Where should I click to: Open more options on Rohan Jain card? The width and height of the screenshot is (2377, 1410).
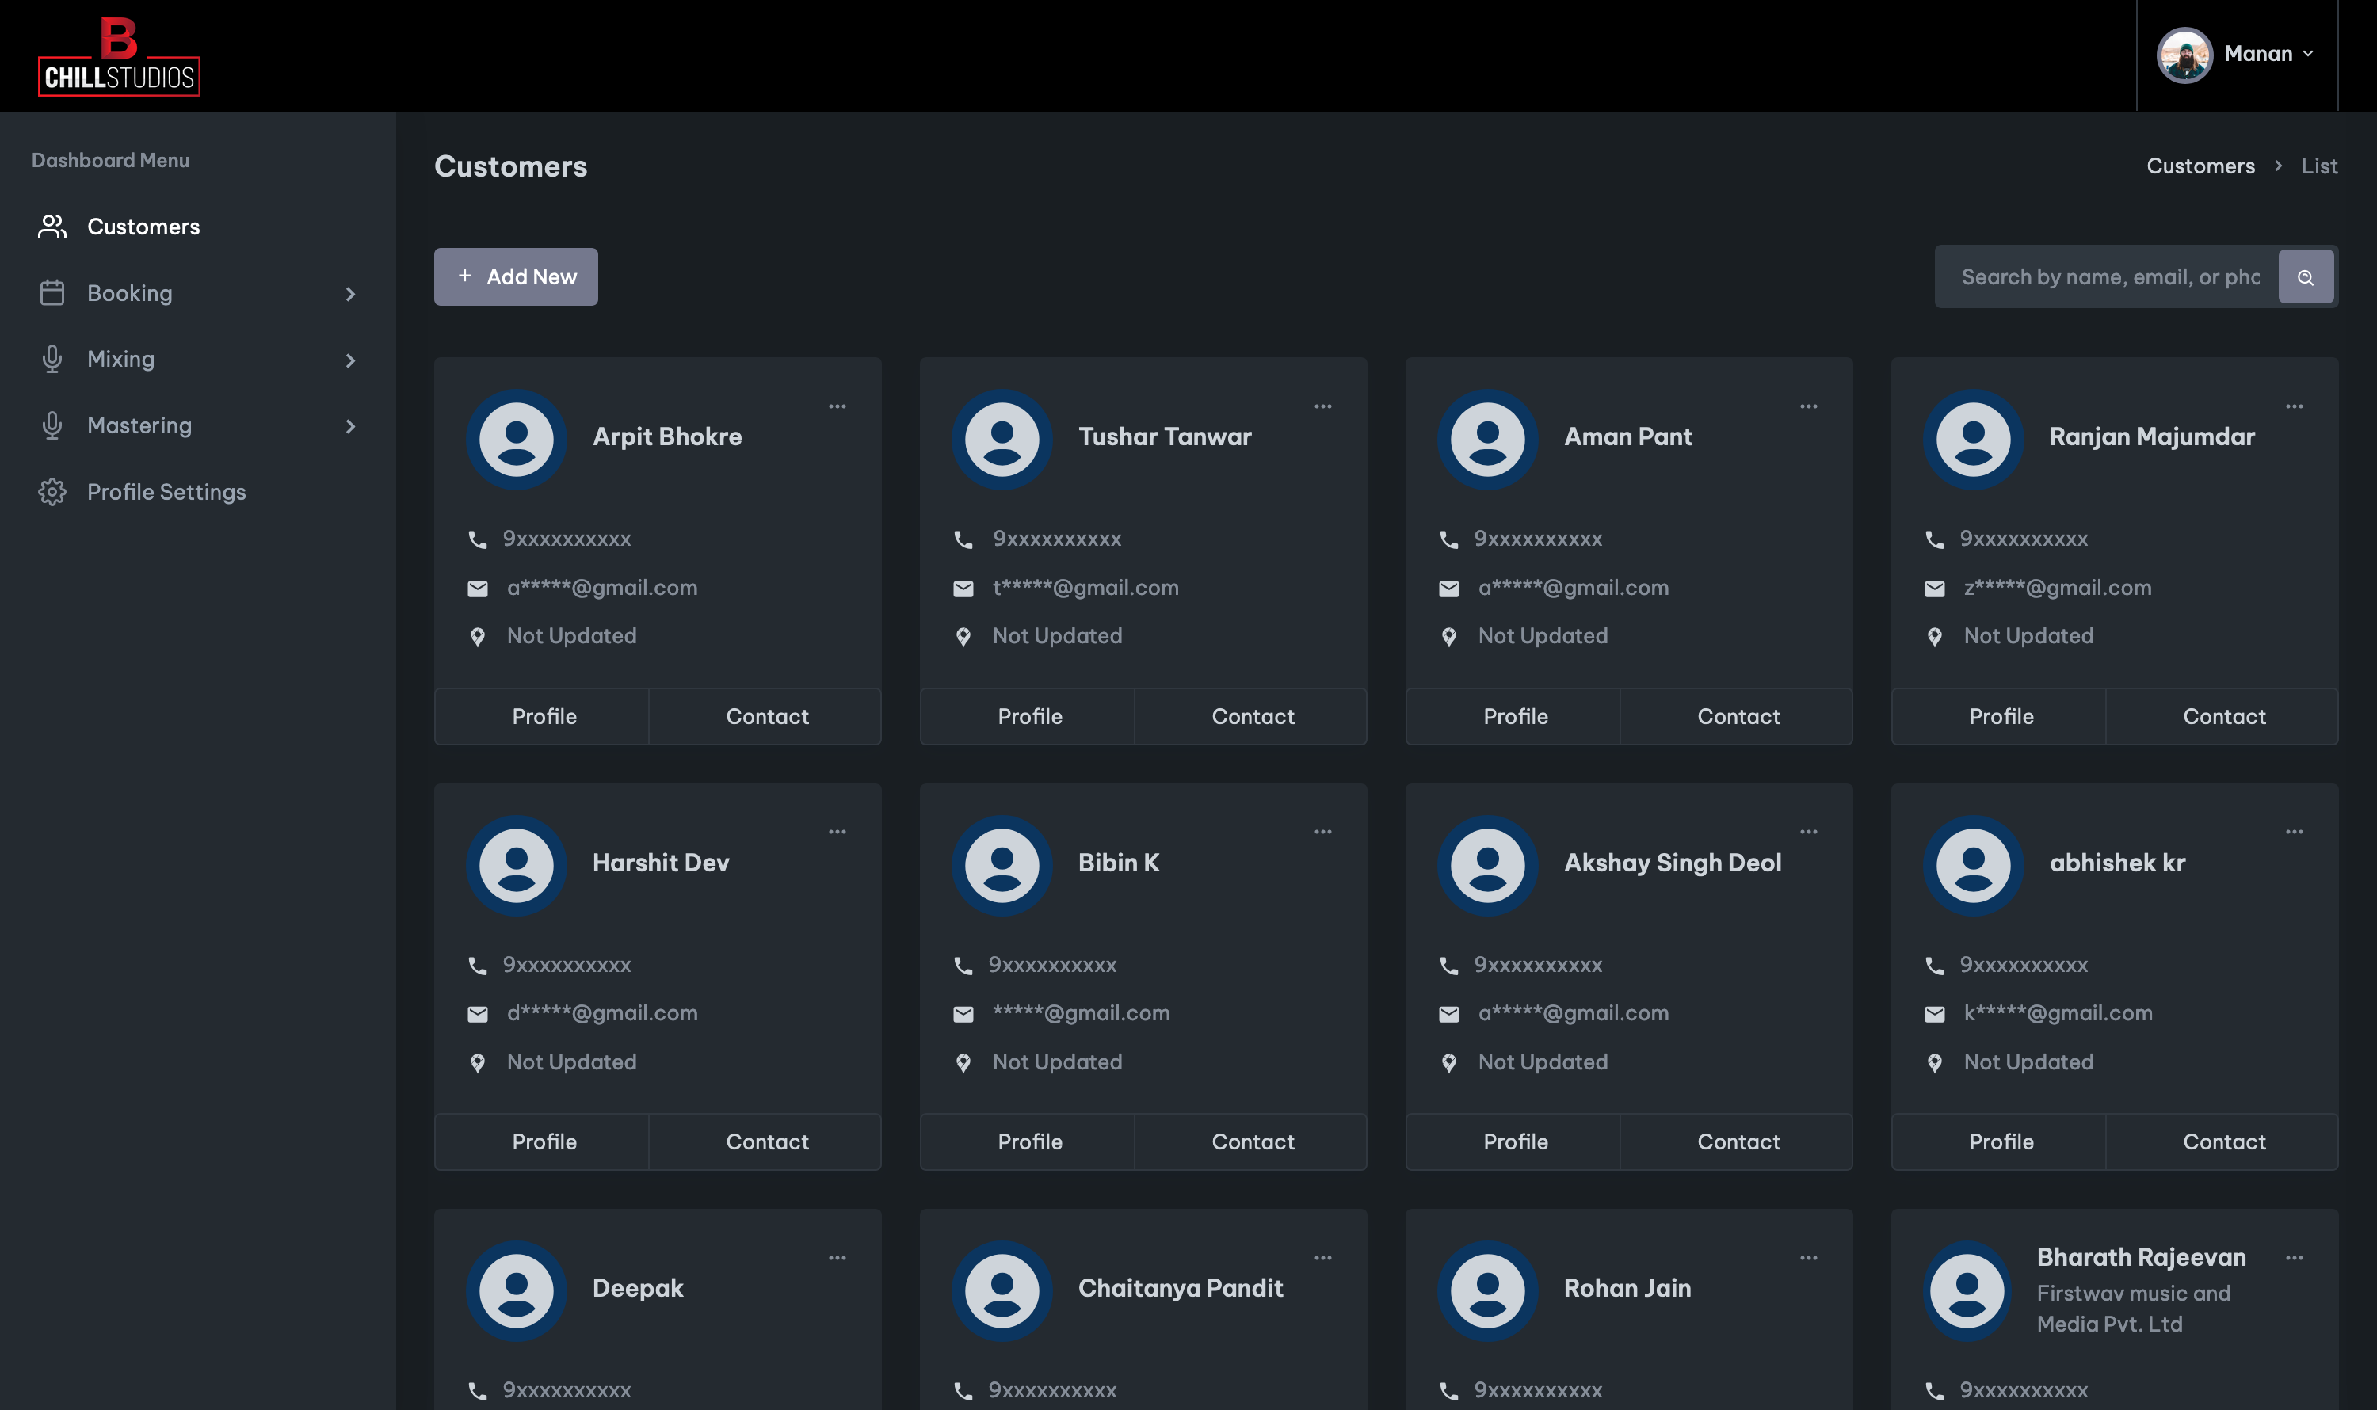pos(1809,1258)
